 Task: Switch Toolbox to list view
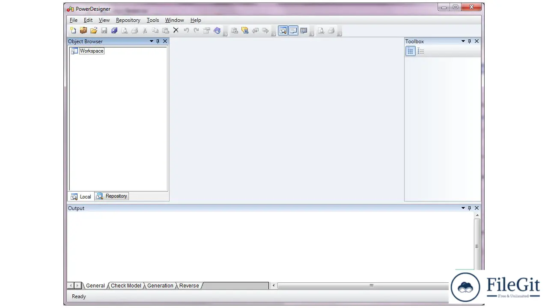pos(421,51)
